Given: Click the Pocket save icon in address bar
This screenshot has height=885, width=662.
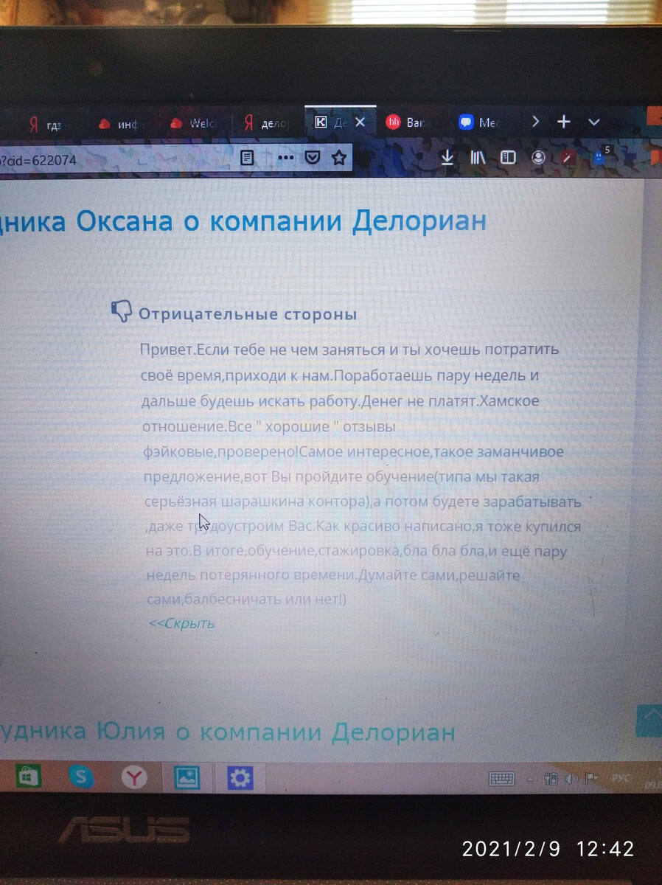Looking at the screenshot, I should coord(313,157).
